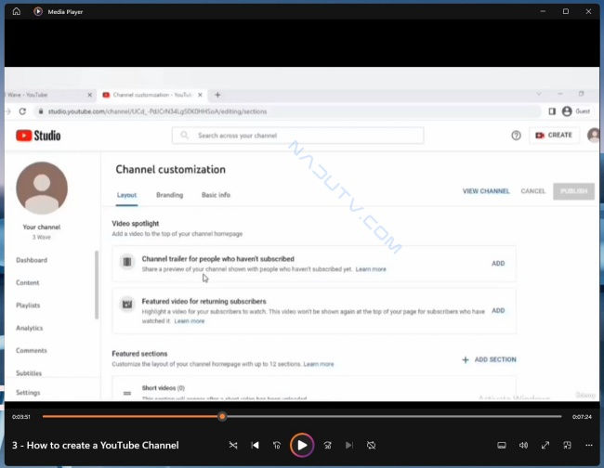The width and height of the screenshot is (604, 468).
Task: Open Subtitles in sidebar
Action: coord(29,373)
